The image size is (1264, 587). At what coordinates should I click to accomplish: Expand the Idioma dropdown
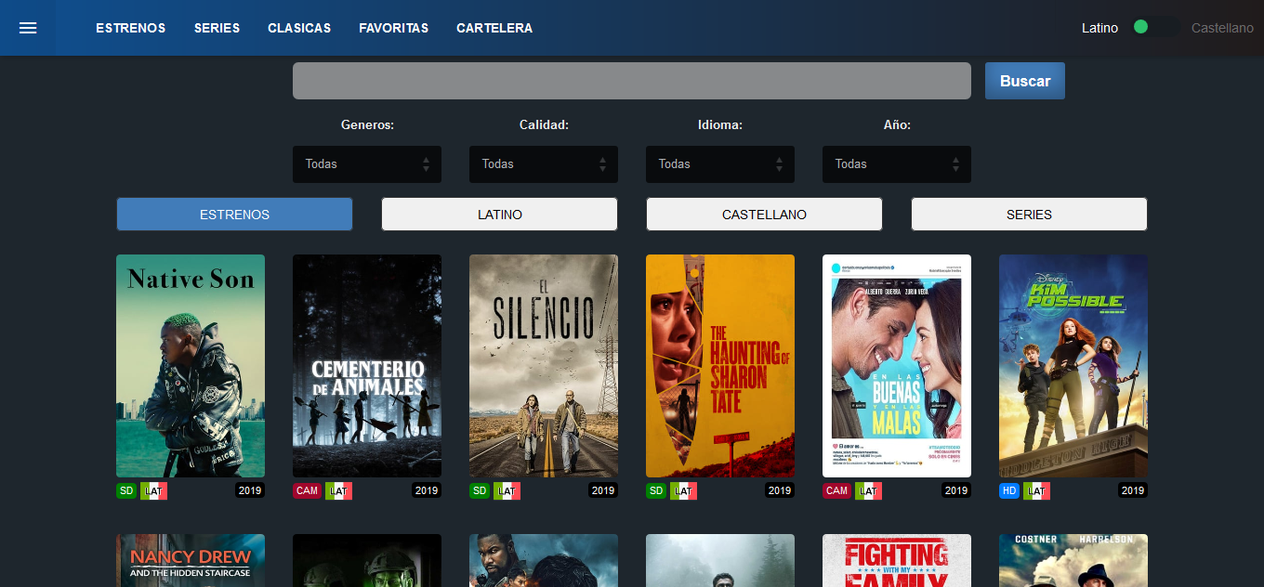pyautogui.click(x=720, y=164)
